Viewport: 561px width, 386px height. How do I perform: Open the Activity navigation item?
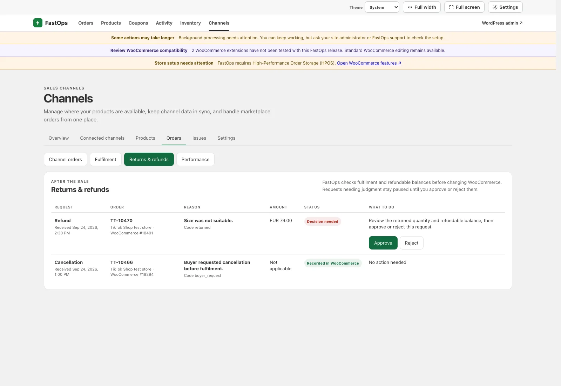[x=164, y=23]
